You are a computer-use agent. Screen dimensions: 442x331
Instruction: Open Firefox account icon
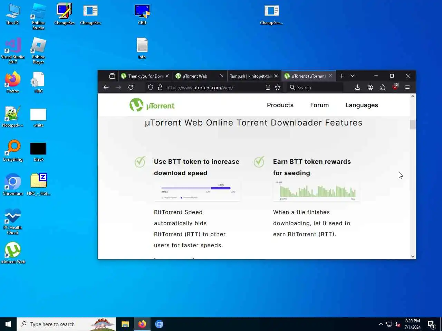click(x=370, y=88)
